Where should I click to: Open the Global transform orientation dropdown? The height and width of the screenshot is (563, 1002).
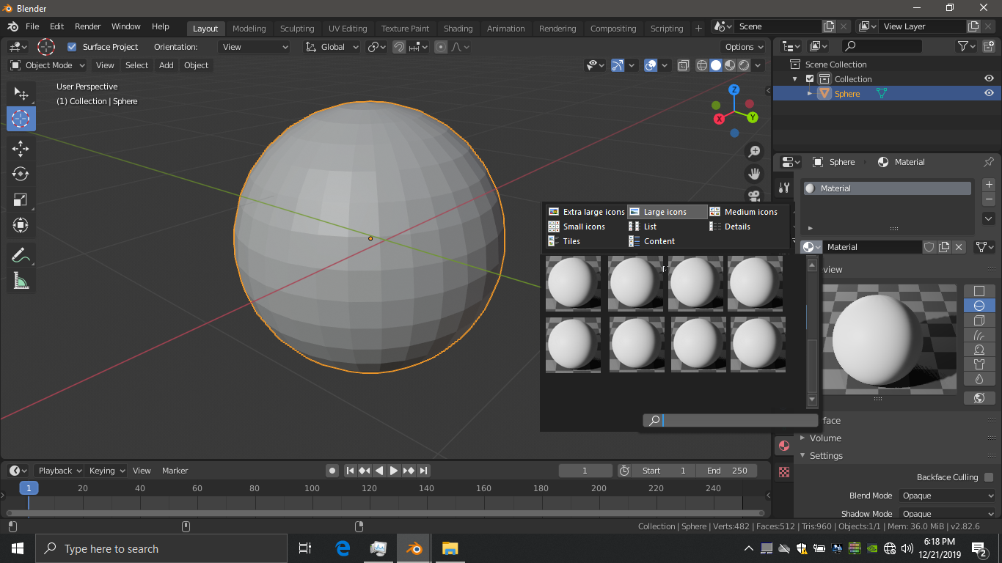click(332, 47)
